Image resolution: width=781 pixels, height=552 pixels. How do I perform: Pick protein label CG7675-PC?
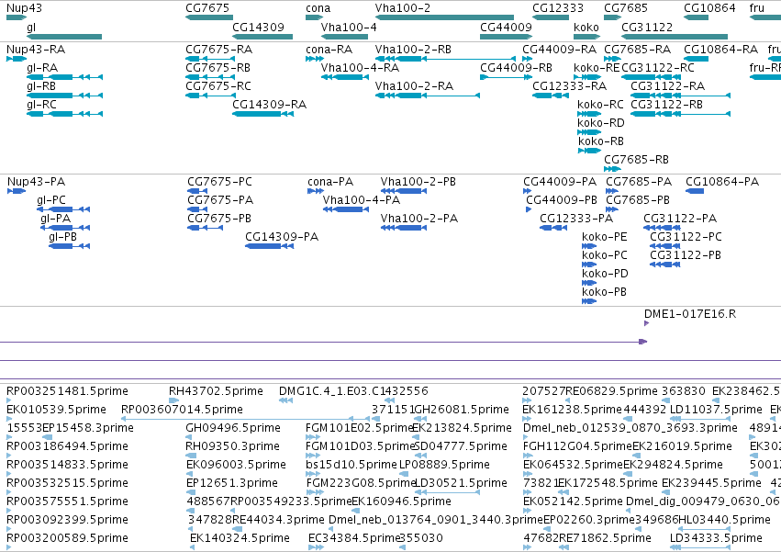point(219,182)
